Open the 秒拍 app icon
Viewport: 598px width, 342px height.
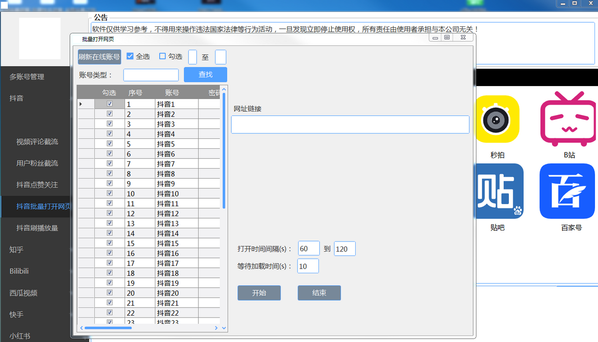(497, 119)
